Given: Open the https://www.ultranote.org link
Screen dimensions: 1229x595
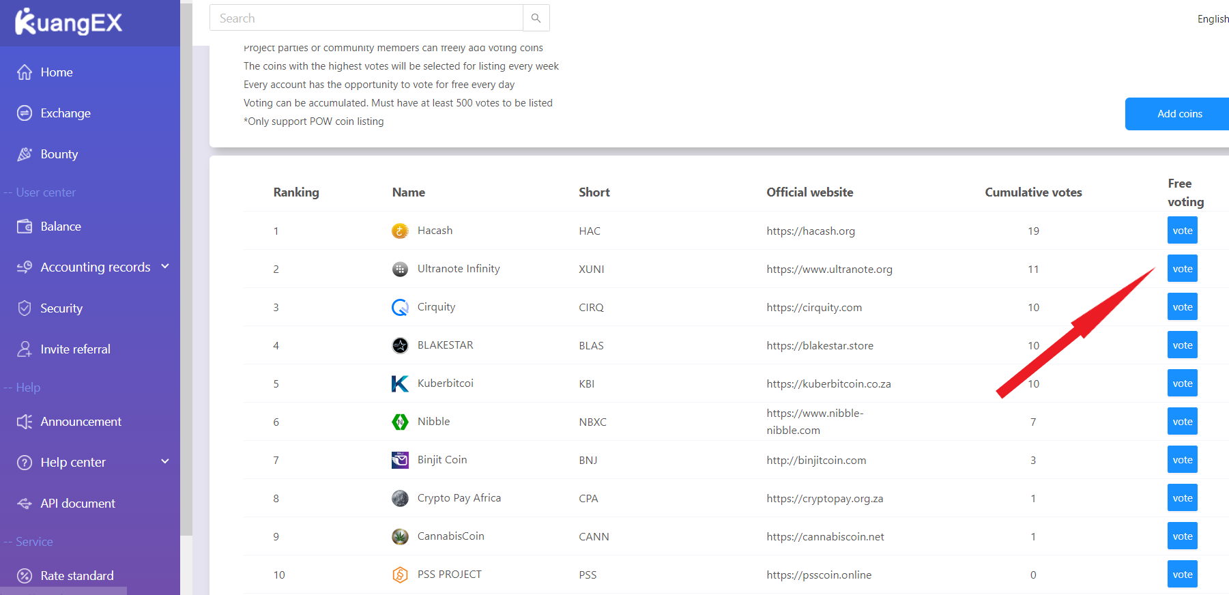Looking at the screenshot, I should tap(829, 269).
